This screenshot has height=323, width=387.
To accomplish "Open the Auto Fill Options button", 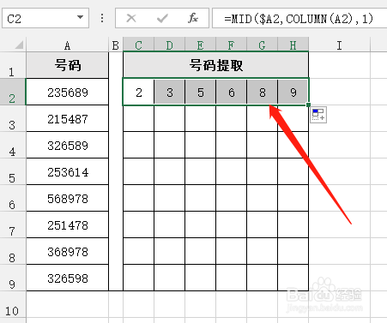I will pos(318,115).
